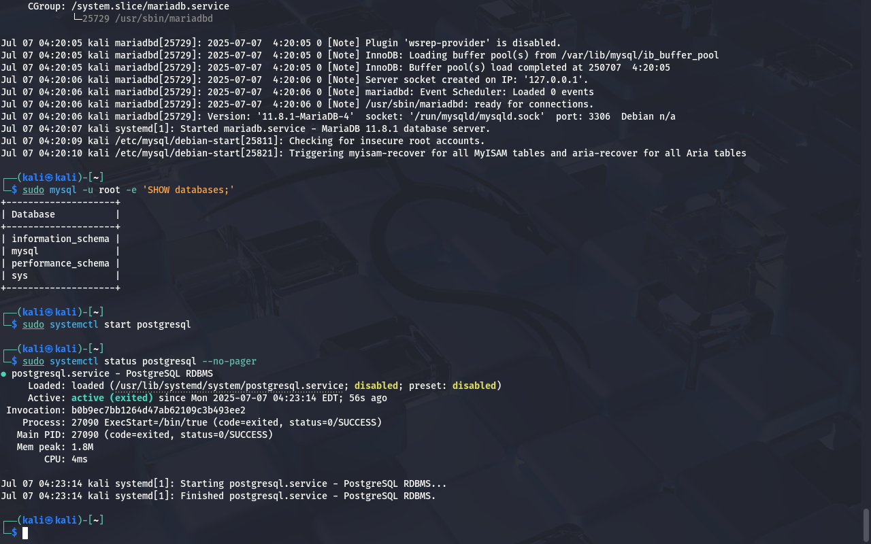The height and width of the screenshot is (544, 871).
Task: Click the Invocation ID b0b9ec7bb1264d47ab62109c3b493ee2
Action: [x=159, y=410]
